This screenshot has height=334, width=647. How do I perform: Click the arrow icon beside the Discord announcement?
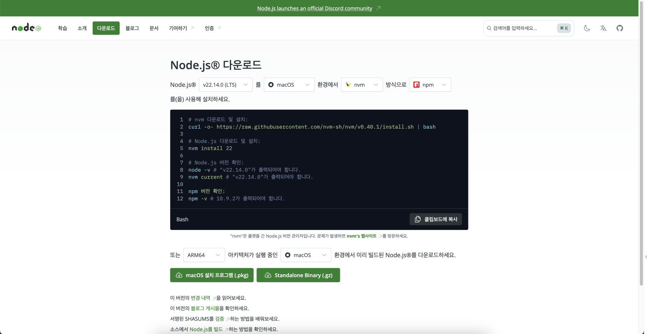(x=378, y=8)
